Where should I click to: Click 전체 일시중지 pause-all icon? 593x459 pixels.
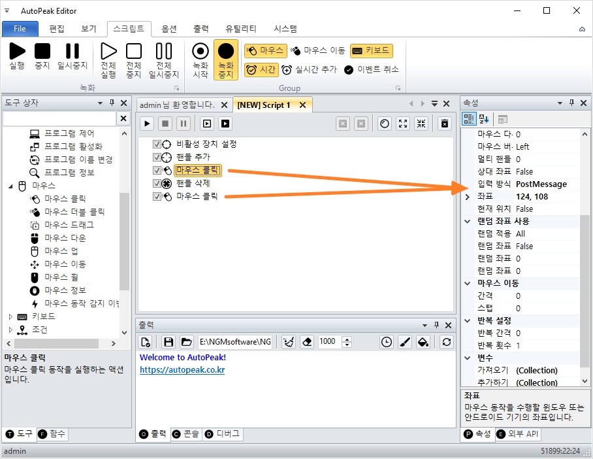click(x=164, y=61)
